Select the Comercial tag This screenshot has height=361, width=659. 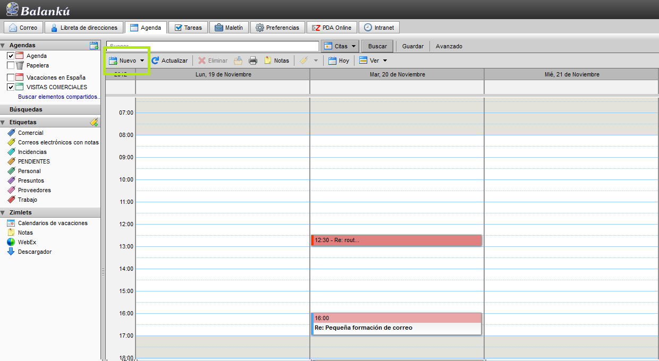pyautogui.click(x=30, y=133)
